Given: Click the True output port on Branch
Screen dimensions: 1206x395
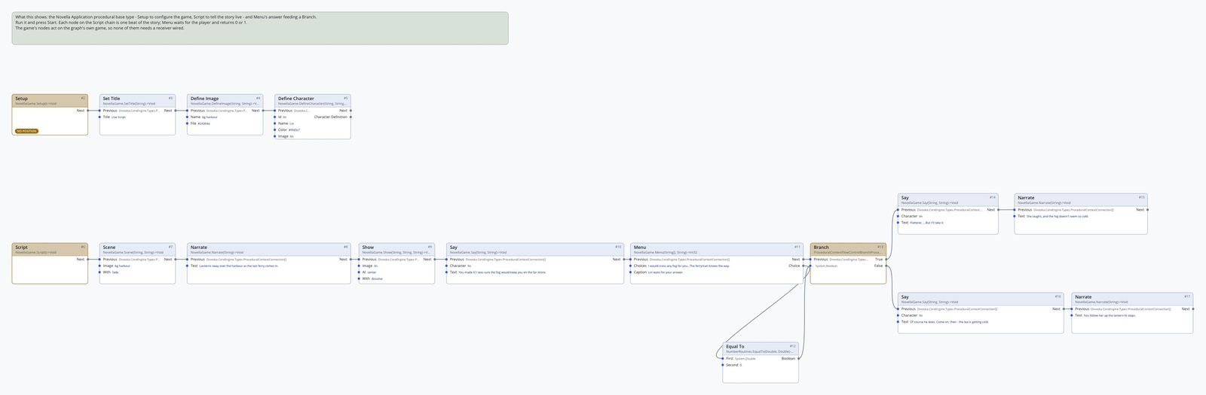Looking at the screenshot, I should coord(886,260).
